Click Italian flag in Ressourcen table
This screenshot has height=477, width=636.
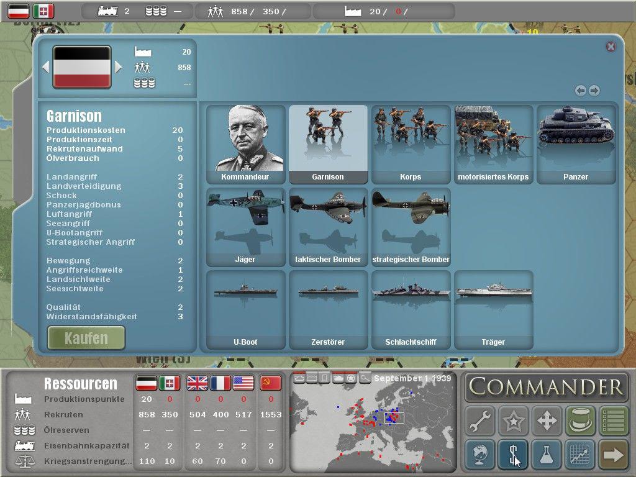(x=170, y=383)
